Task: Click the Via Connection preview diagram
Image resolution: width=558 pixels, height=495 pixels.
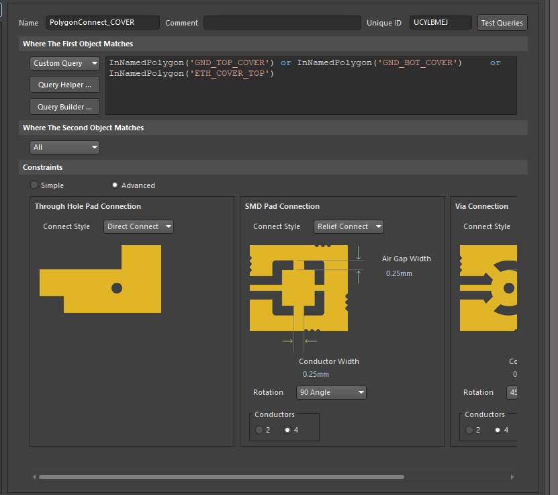Action: pos(488,287)
